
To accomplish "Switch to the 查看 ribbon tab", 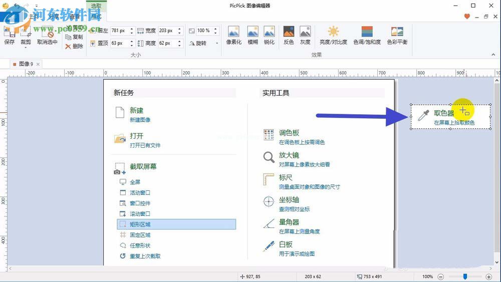I will tap(75, 17).
